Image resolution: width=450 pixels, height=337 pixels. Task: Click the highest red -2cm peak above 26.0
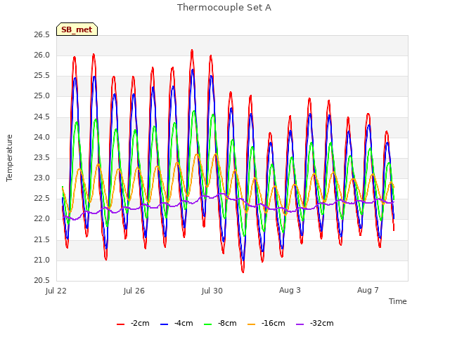coord(192,51)
